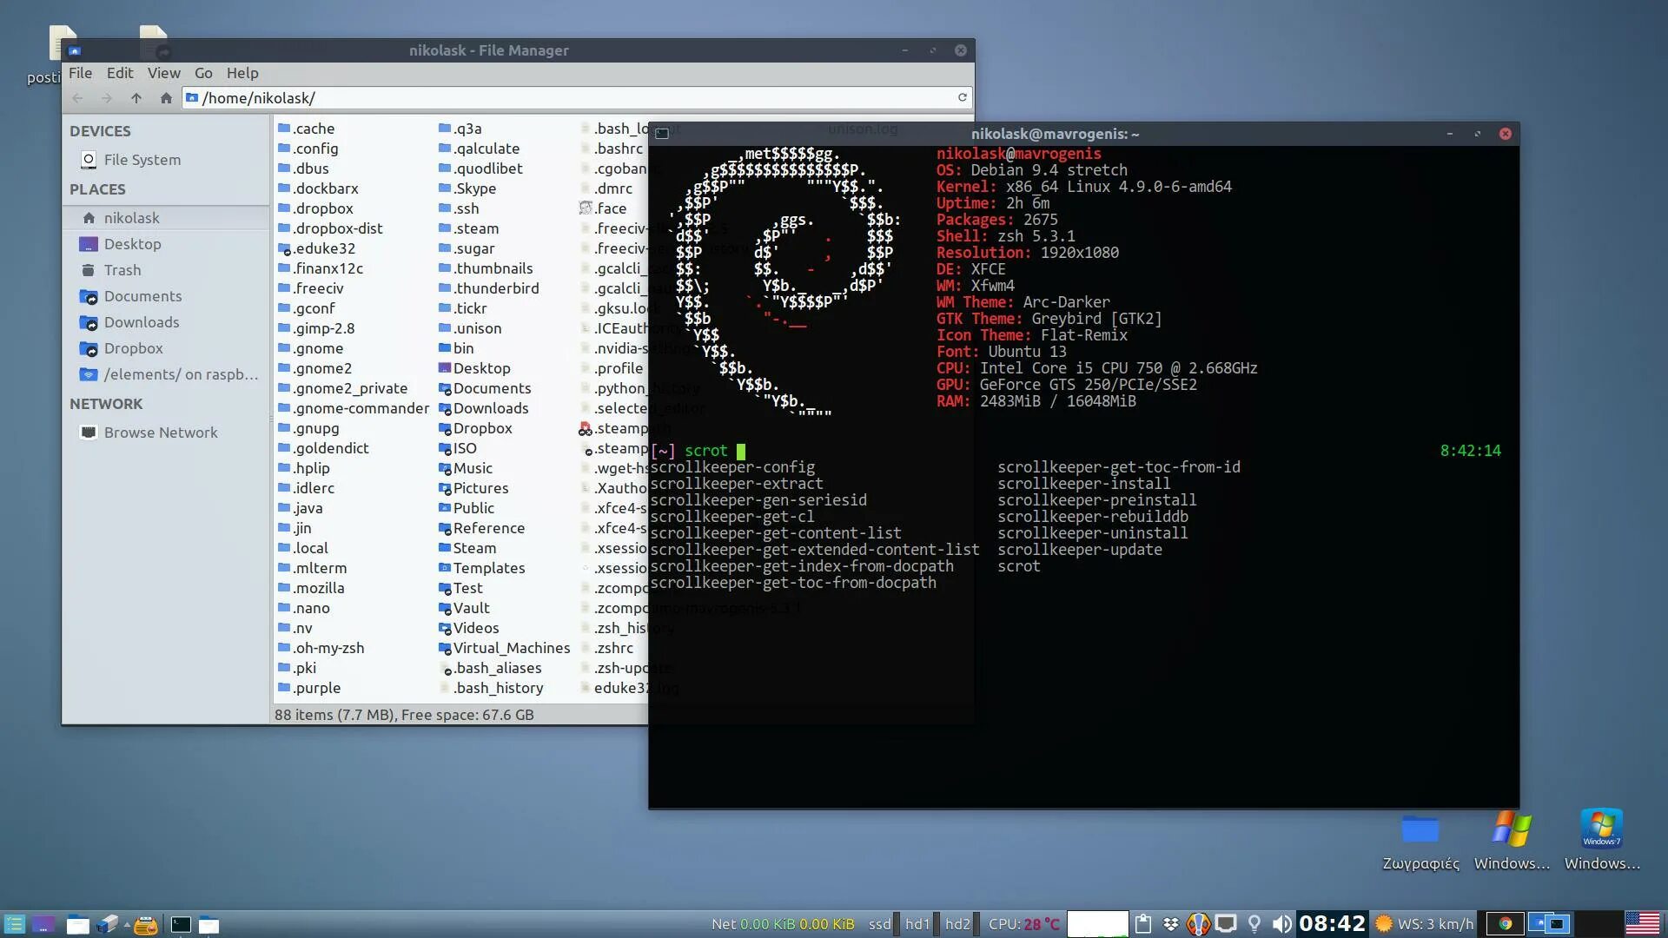Click the terminal launcher in taskbar
1668x938 pixels.
pyautogui.click(x=181, y=924)
